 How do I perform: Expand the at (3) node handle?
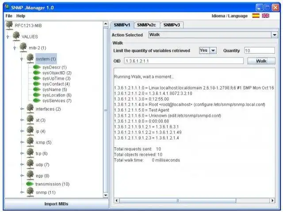22,120
